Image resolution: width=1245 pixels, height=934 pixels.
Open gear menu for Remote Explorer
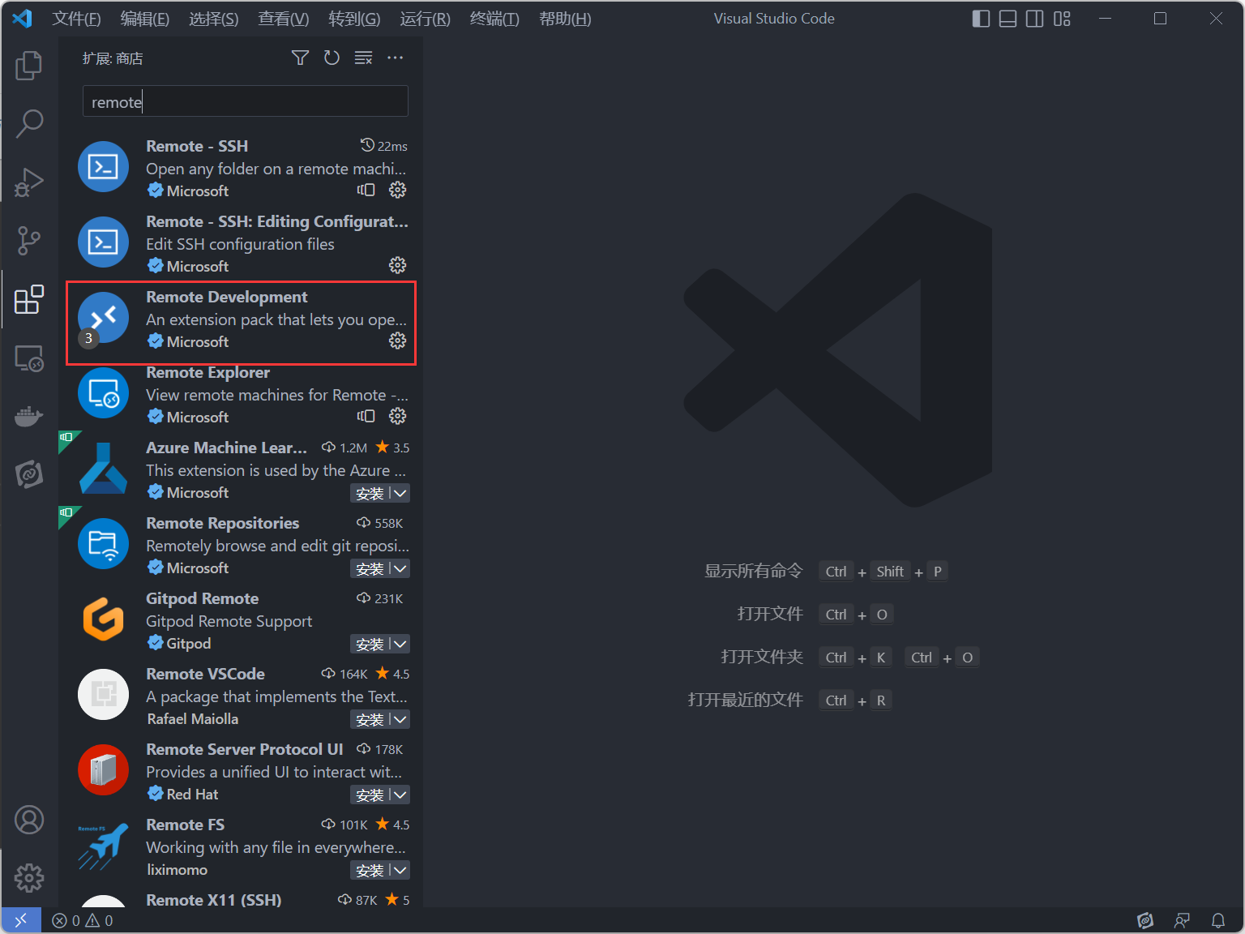point(397,416)
